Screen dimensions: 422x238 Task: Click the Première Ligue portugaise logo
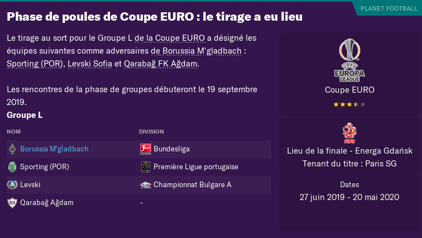tap(146, 167)
